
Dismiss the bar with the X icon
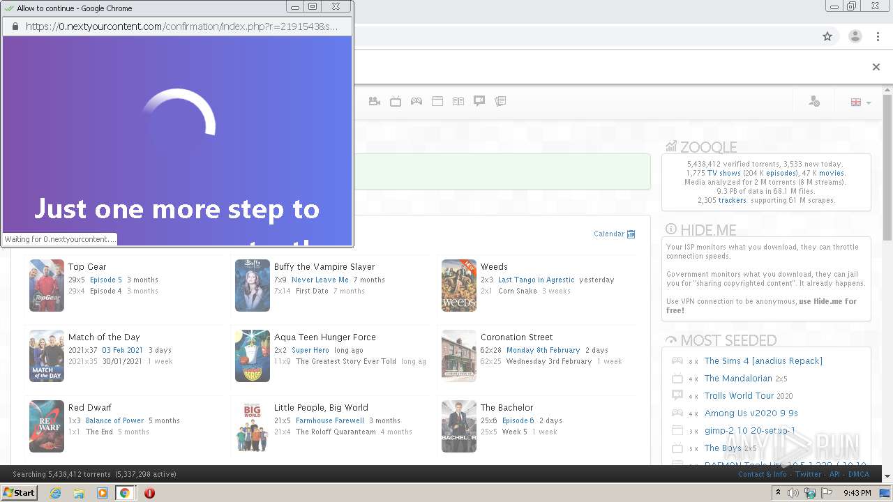point(876,67)
